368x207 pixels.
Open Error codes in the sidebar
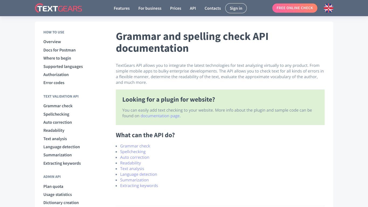tap(54, 83)
